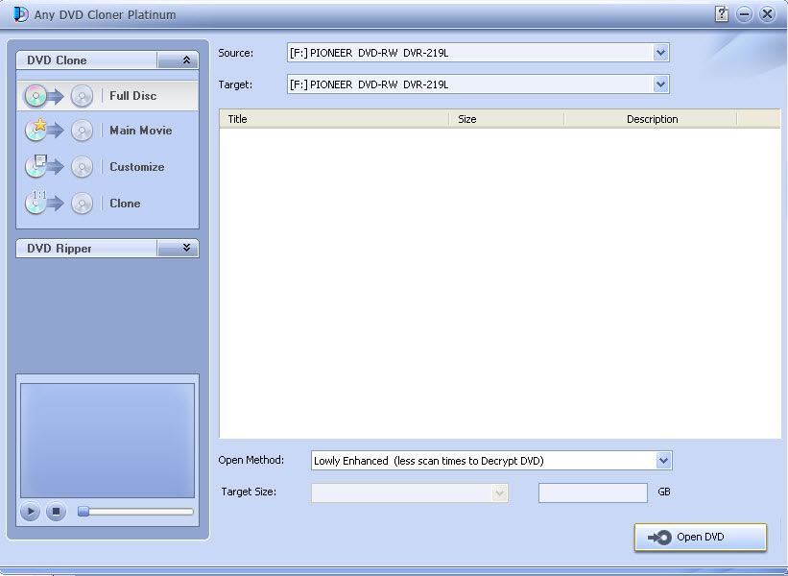This screenshot has height=576, width=788.
Task: Click the preview video display area
Action: point(107,441)
